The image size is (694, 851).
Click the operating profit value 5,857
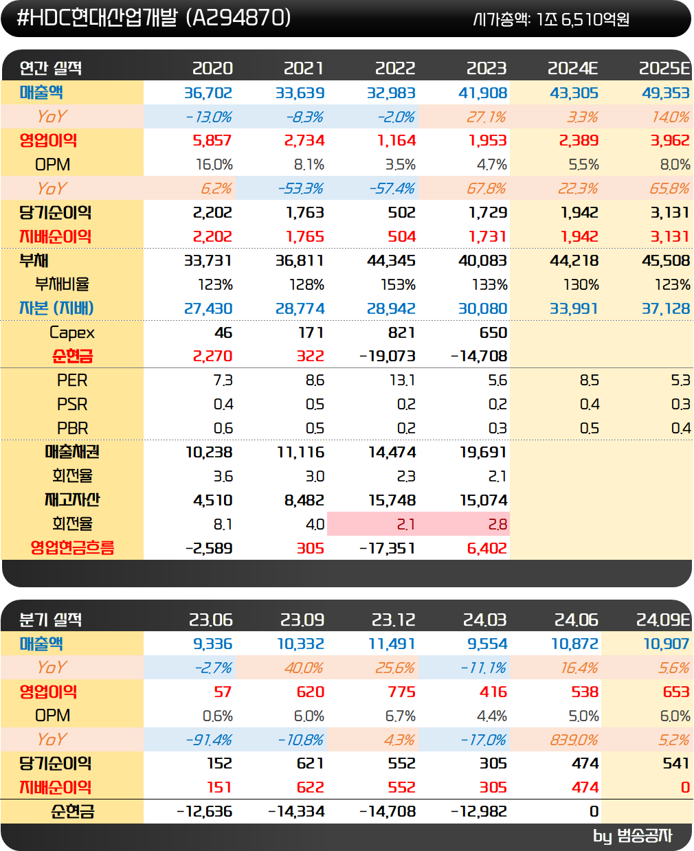[x=212, y=140]
